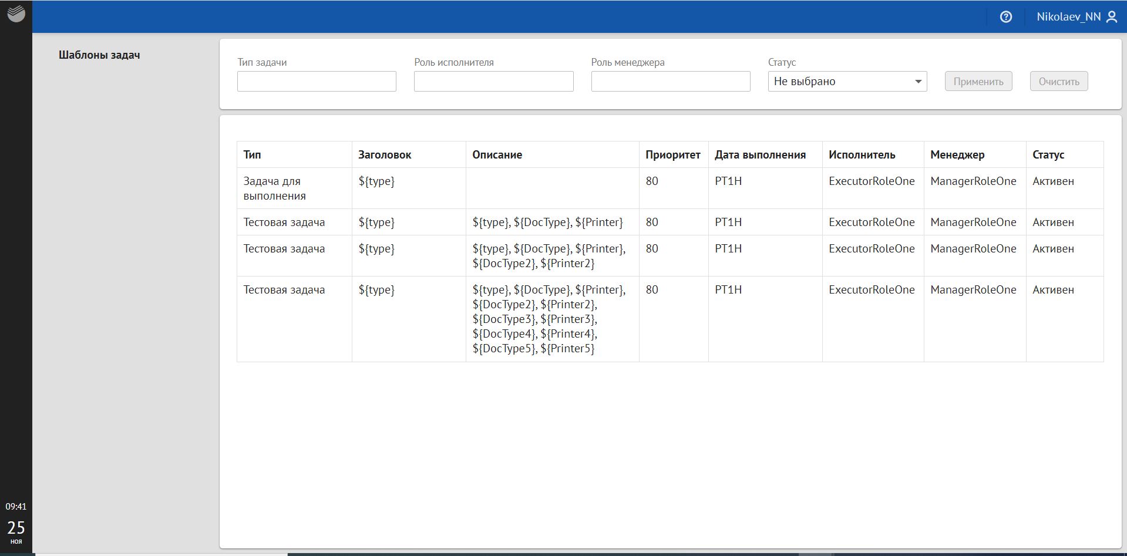The width and height of the screenshot is (1127, 556).
Task: Click the Заголовок column header
Action: pyautogui.click(x=385, y=155)
